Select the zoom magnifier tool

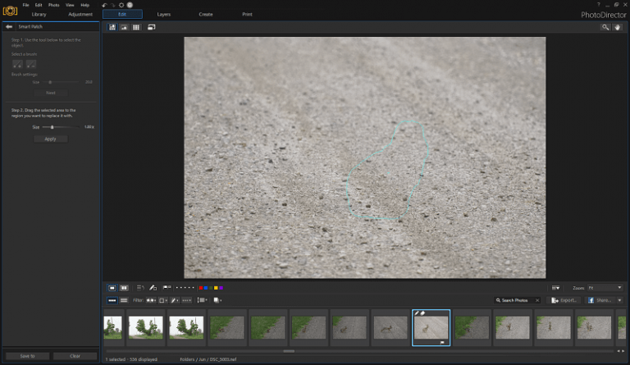click(x=605, y=27)
